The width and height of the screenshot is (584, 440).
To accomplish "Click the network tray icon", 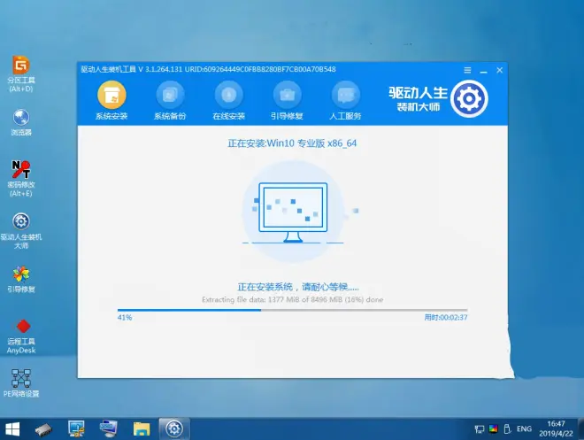I will click(x=480, y=429).
